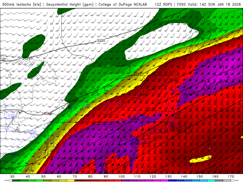Click the 'College of DuPage NEXLAB' text
Screen dimensions: 243x182
click(x=123, y=5)
